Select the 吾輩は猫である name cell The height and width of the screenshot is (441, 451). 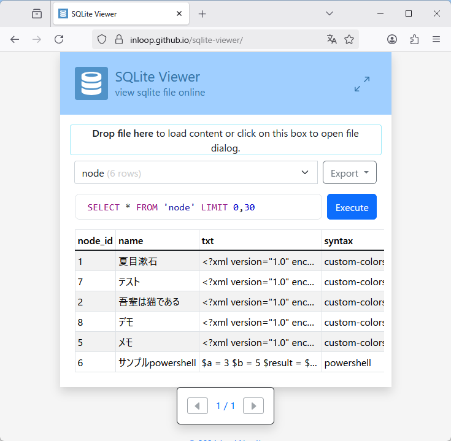(x=157, y=302)
